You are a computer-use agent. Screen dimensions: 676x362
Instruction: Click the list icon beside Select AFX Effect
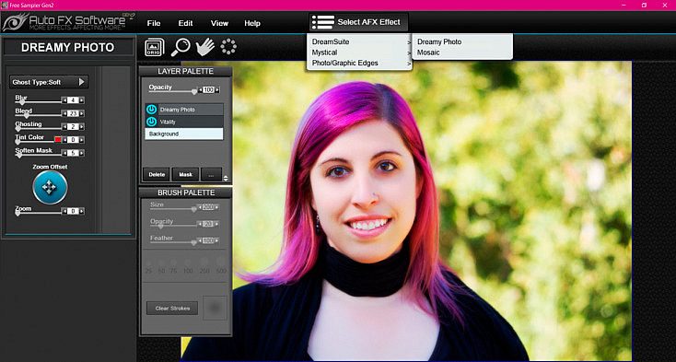pyautogui.click(x=323, y=22)
